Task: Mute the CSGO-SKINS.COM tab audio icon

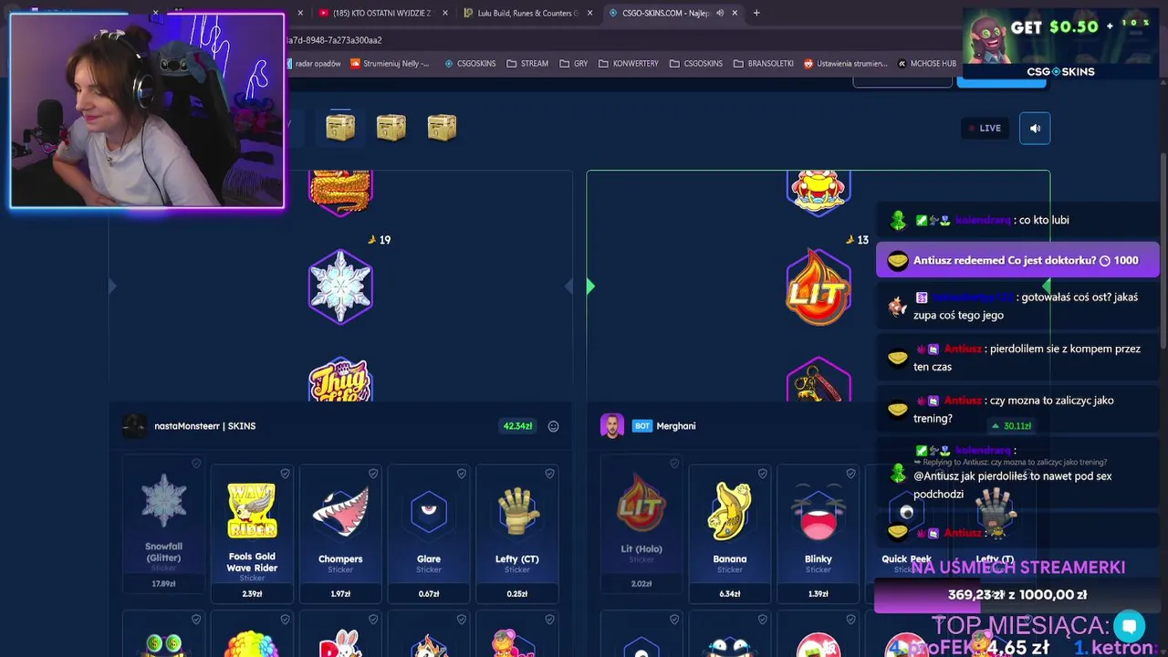Action: (x=720, y=13)
